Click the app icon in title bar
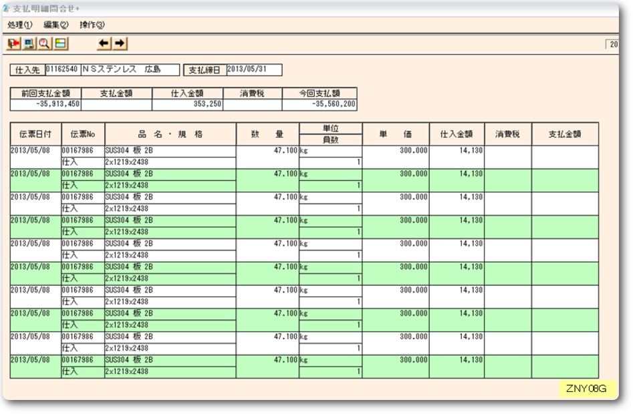The height and width of the screenshot is (414, 633). pos(6,8)
